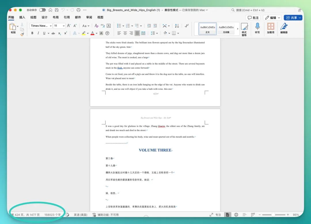Click the character shading icon
The width and height of the screenshot is (311, 224).
click(101, 33)
